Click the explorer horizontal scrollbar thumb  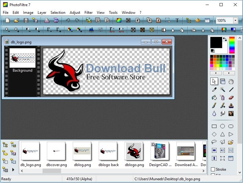pos(52,171)
